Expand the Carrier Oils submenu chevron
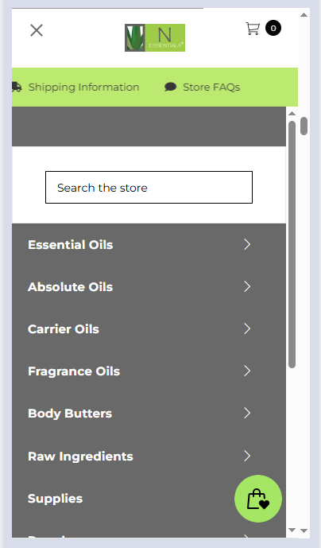 (247, 328)
